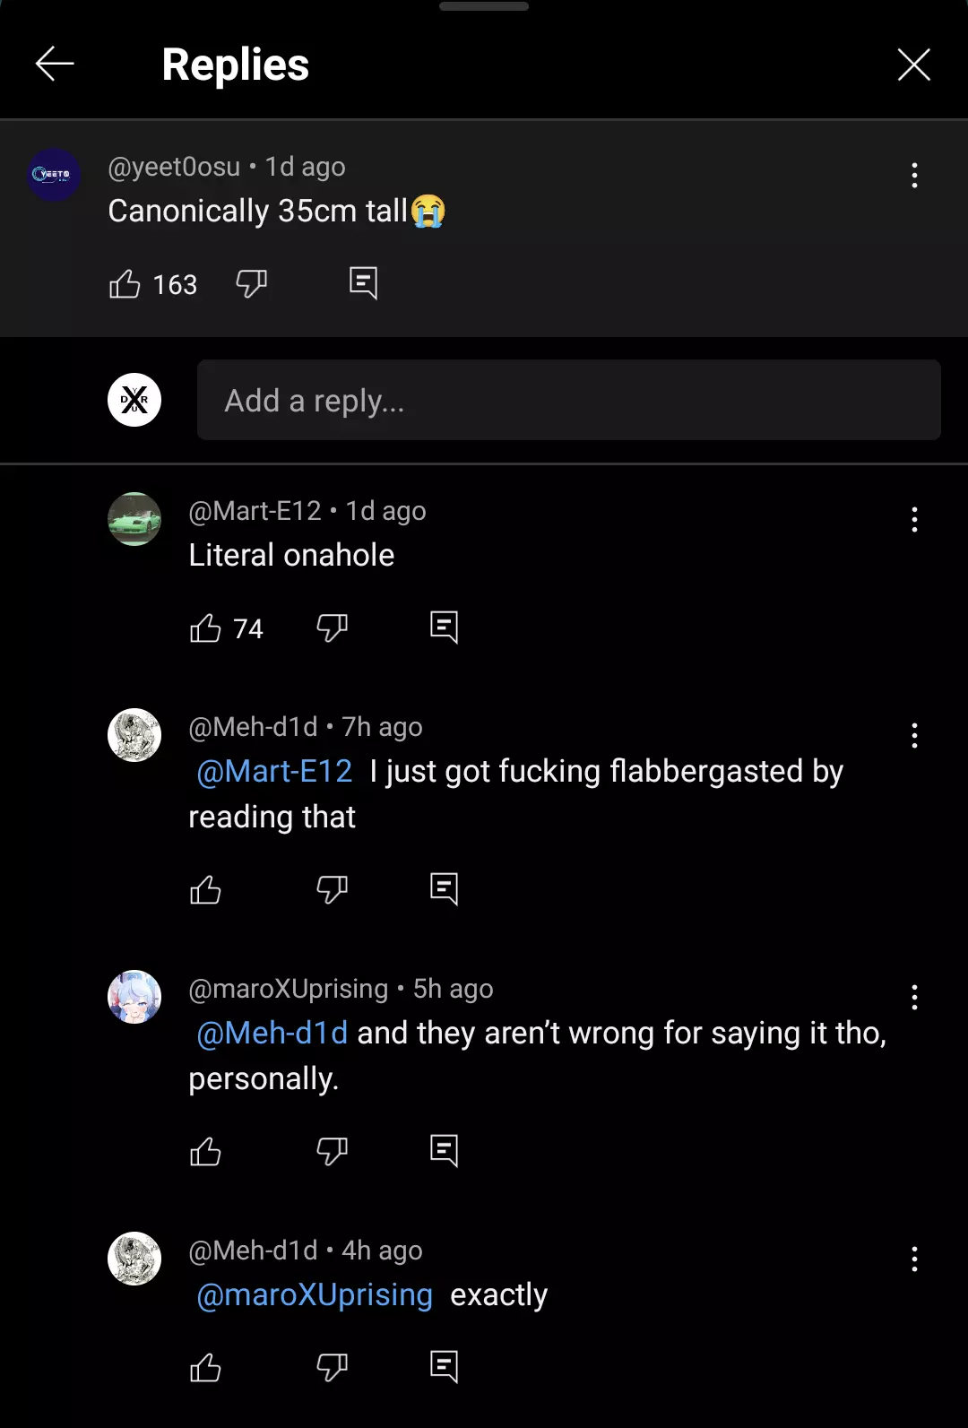Like the 'Canonically 35cm tall' comment
This screenshot has width=968, height=1428.
(125, 284)
